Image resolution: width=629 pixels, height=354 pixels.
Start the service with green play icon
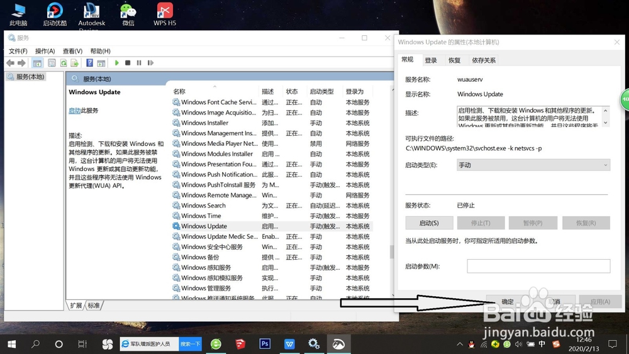(117, 63)
